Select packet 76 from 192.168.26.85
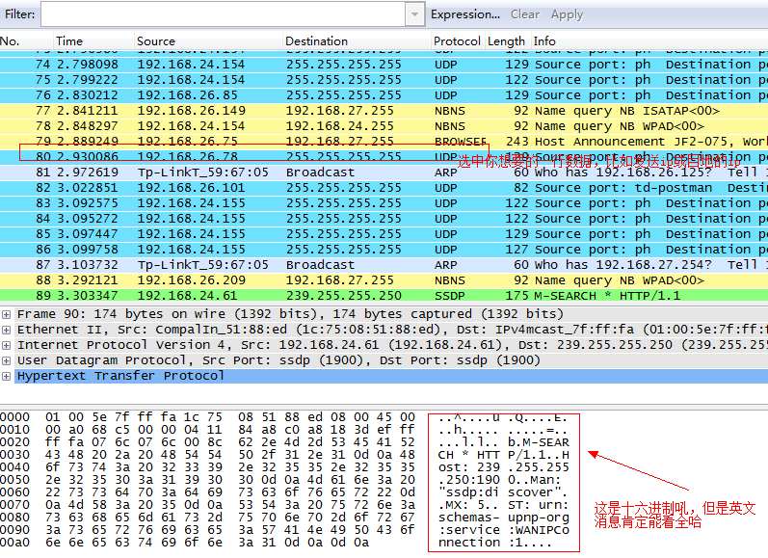The image size is (768, 558). pos(384,95)
